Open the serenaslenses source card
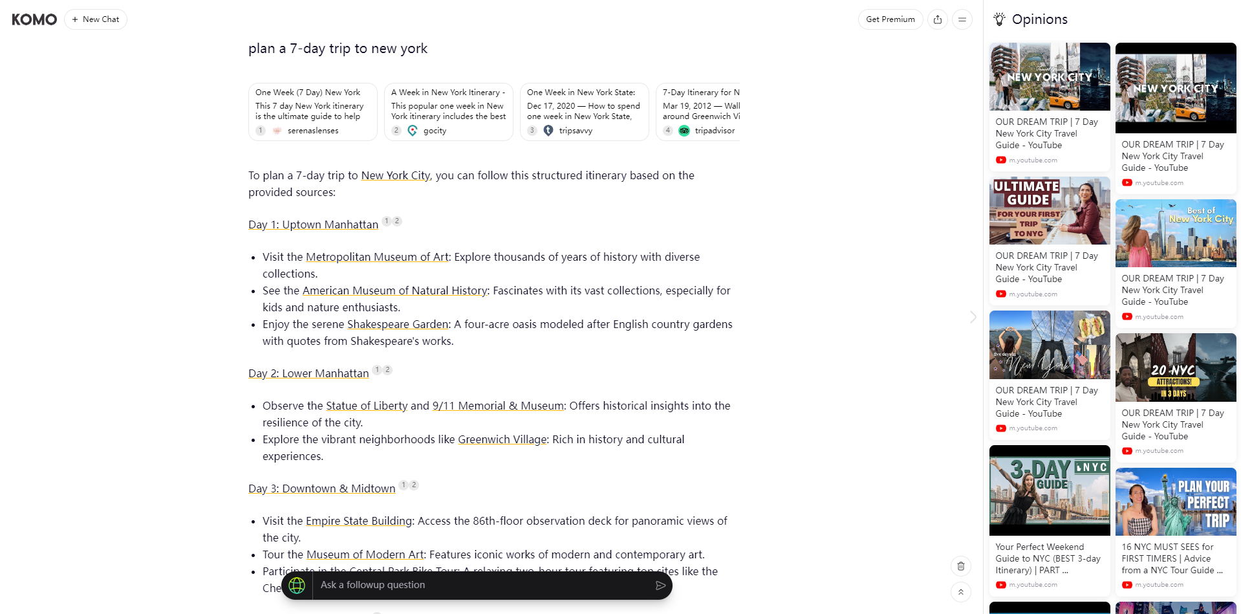The height and width of the screenshot is (614, 1241). click(x=313, y=111)
